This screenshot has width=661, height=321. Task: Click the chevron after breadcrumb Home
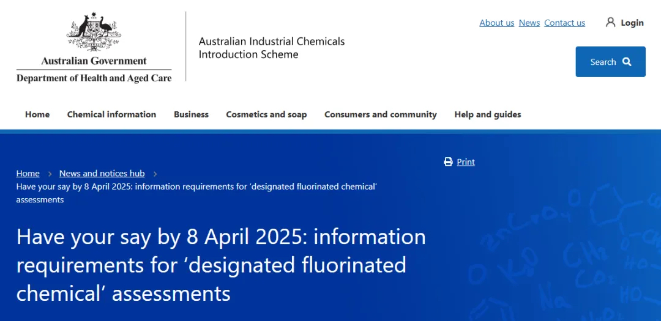50,174
